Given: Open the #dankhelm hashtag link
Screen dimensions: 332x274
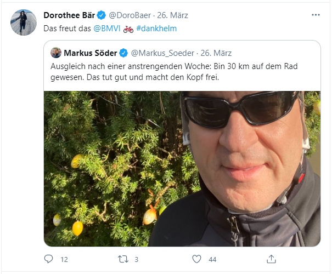Looking at the screenshot, I should [156, 28].
